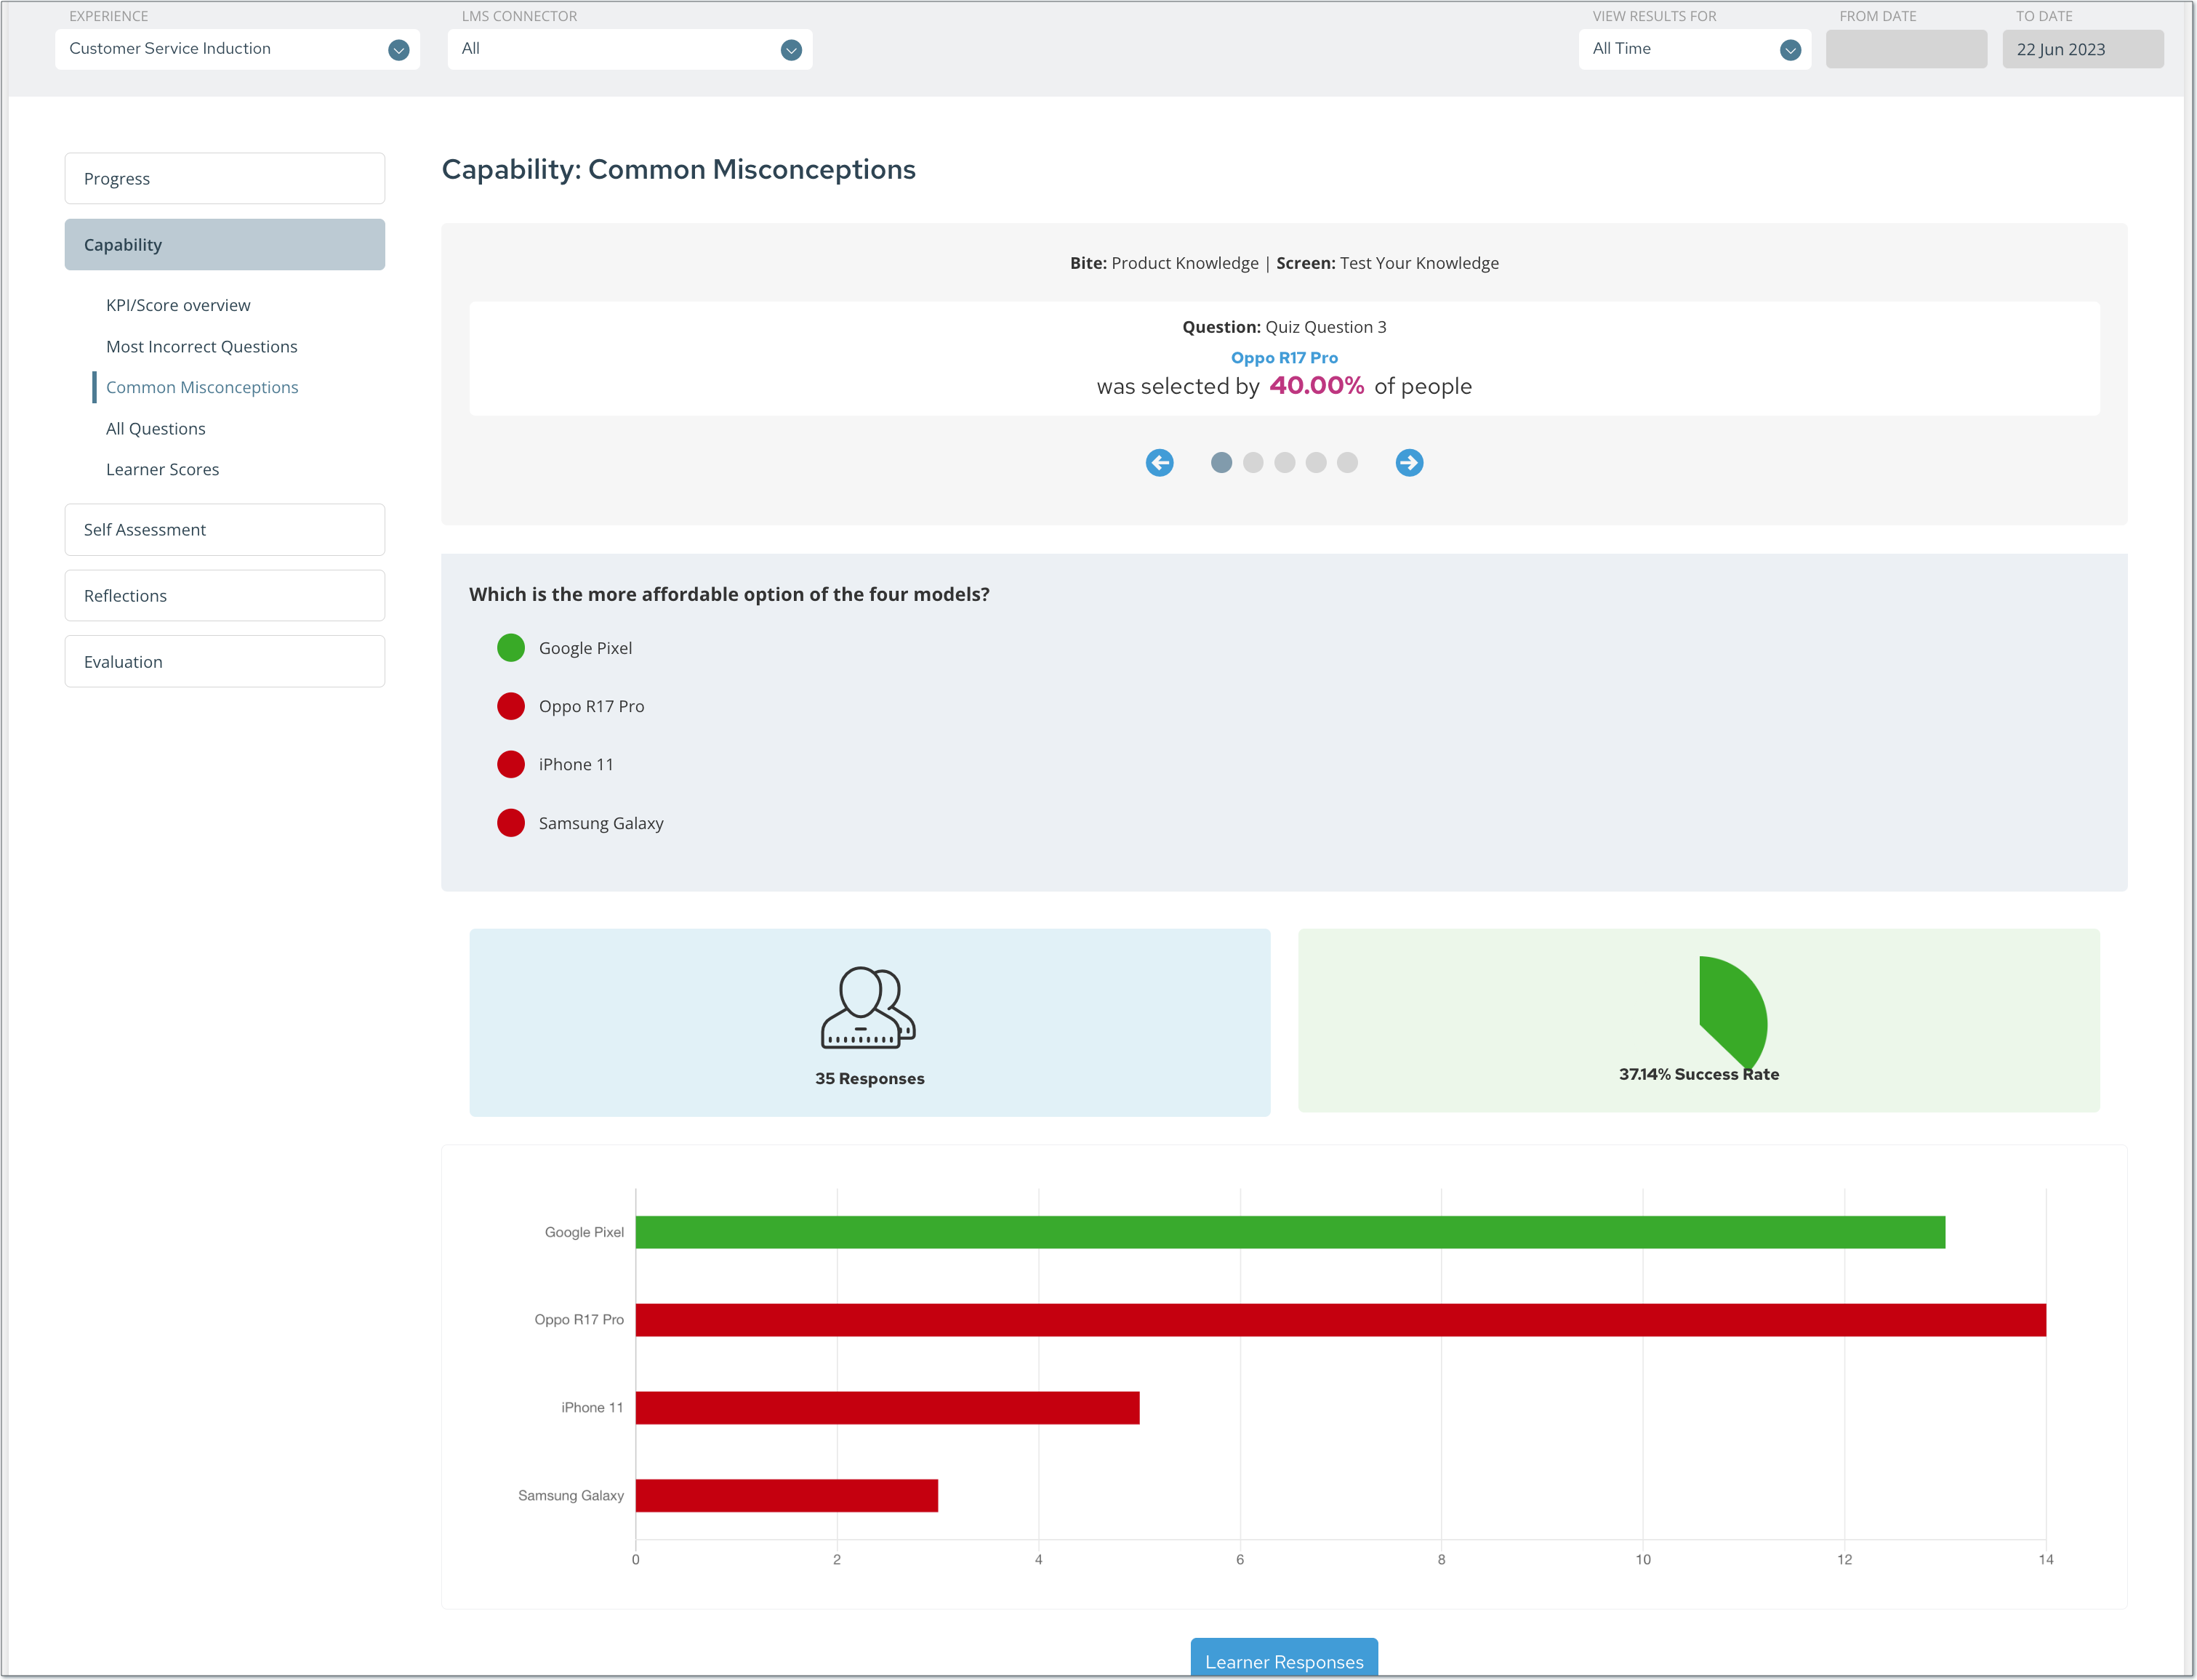Image resolution: width=2197 pixels, height=1680 pixels.
Task: Click the Google Pixel answer option text
Action: 585,648
